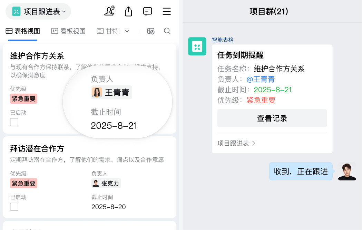
Task: Click the 查看记录 button
Action: click(272, 118)
